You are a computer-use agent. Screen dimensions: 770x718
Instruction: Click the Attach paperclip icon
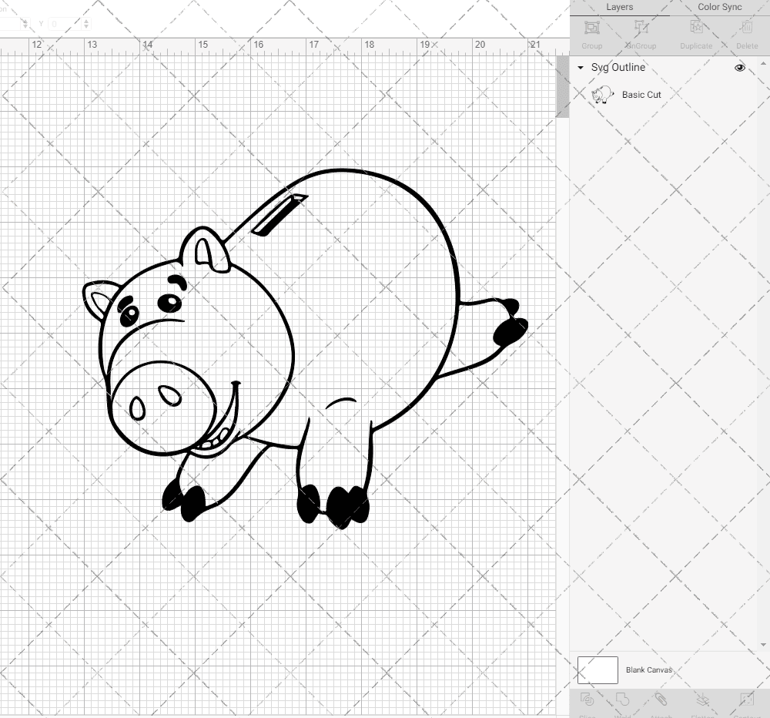click(661, 700)
